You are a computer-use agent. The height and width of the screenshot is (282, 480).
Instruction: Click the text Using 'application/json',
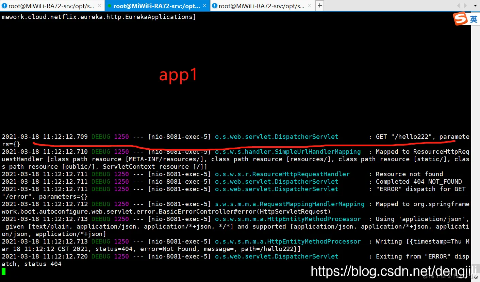point(423,219)
